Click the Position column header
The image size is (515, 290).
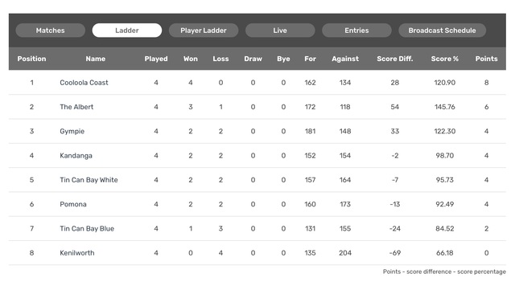(31, 59)
